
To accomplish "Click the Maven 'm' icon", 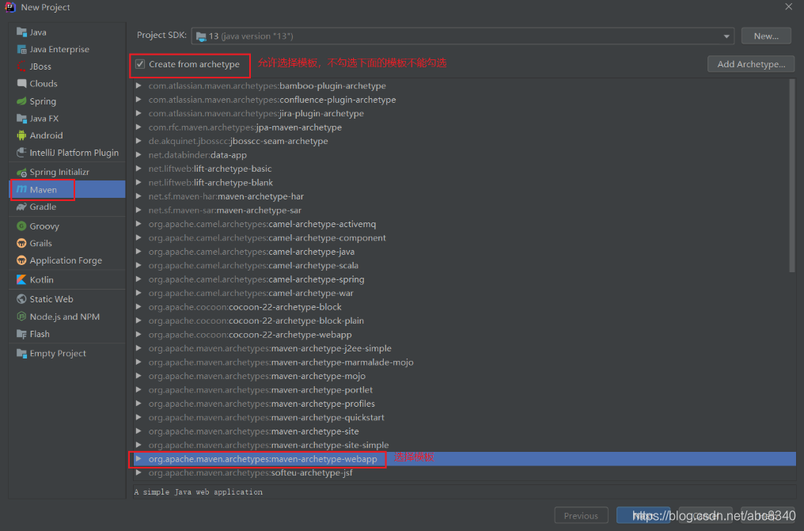I will (x=21, y=190).
